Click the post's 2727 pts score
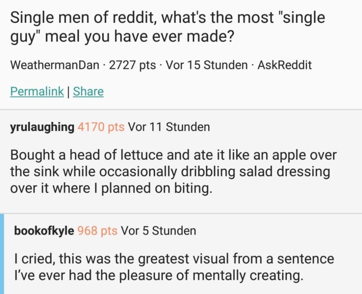Screen dimensions: 362x294 (x=132, y=65)
